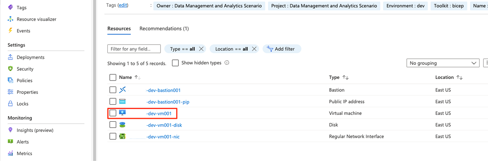Remove the Type == all filter

201,49
